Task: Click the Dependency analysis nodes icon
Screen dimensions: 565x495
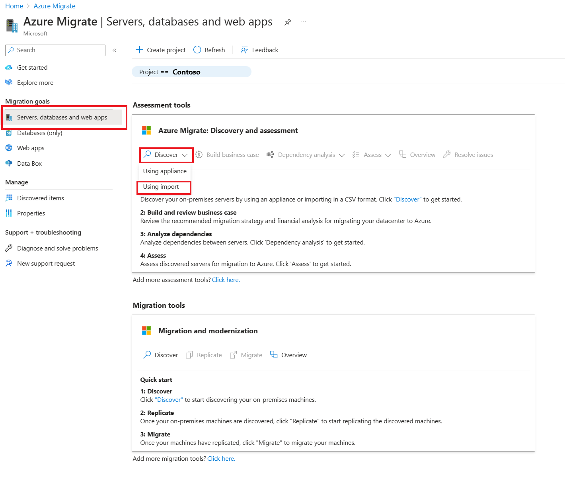Action: pos(270,155)
